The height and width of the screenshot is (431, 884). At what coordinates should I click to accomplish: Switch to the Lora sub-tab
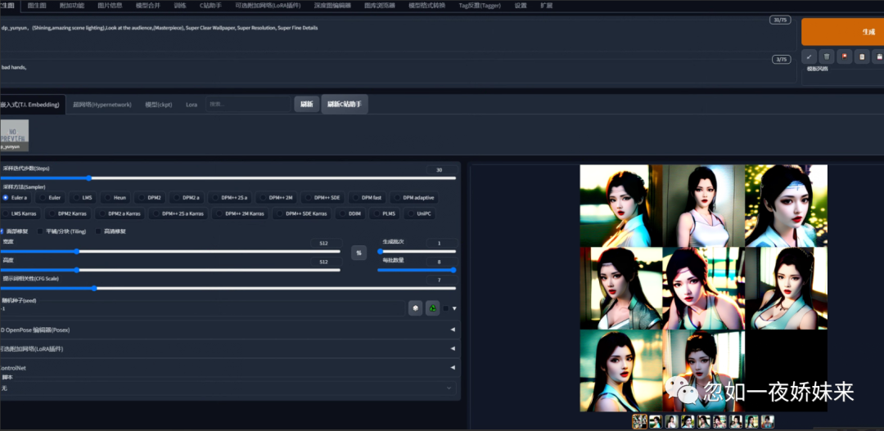192,104
